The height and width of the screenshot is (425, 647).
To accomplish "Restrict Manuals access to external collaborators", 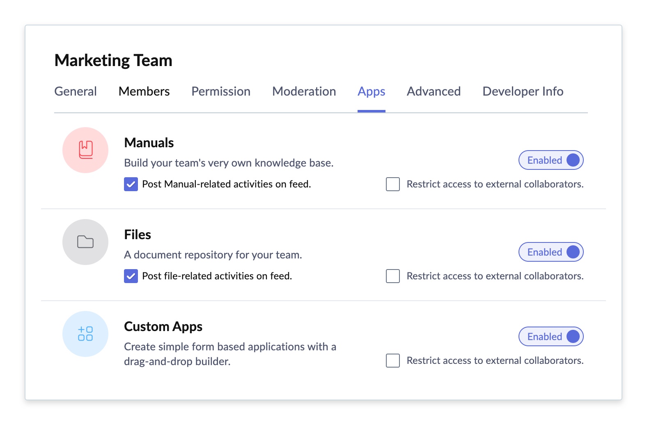I will [x=393, y=184].
